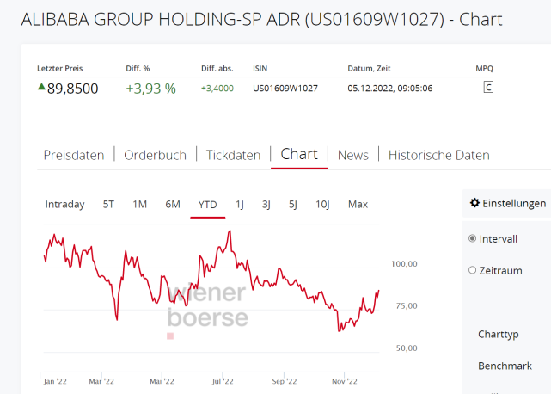Show the 5T chart range
This screenshot has width=551, height=394.
pos(108,204)
